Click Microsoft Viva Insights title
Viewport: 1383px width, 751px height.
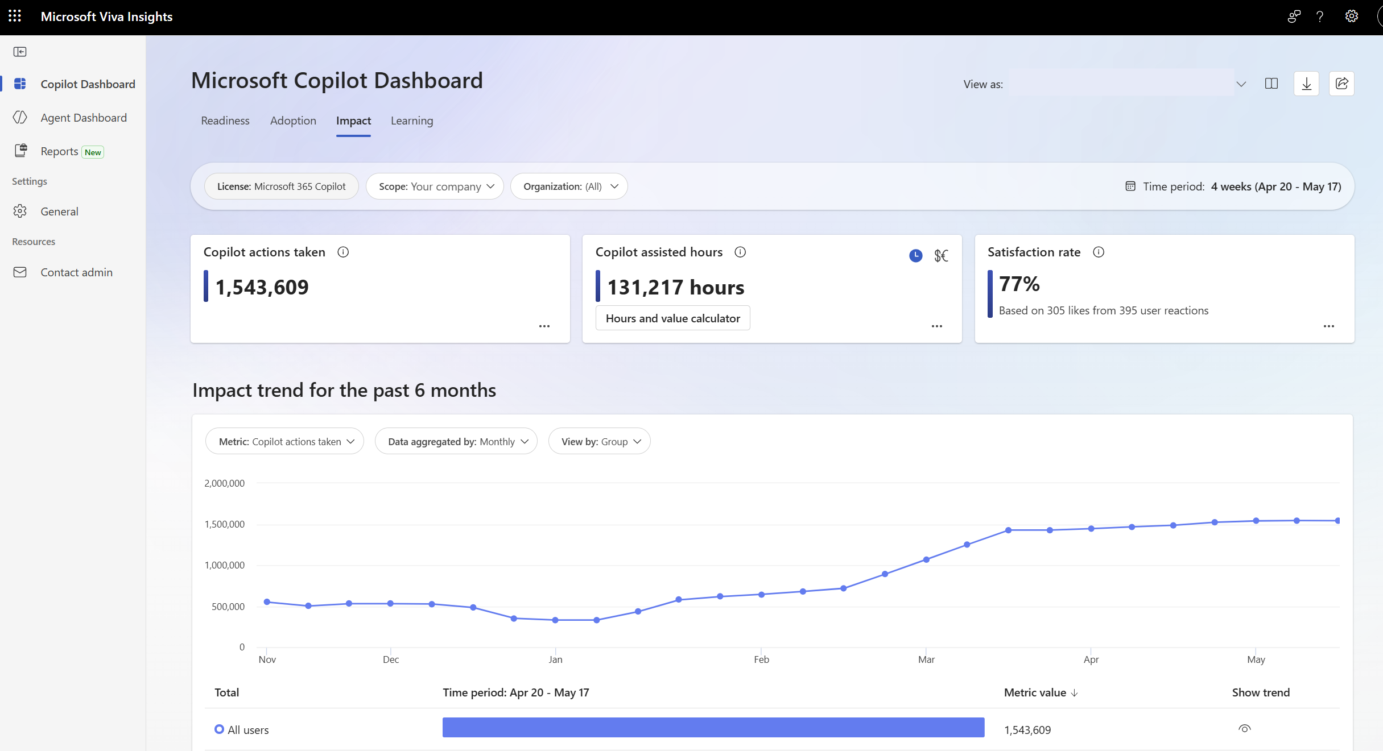click(x=106, y=16)
